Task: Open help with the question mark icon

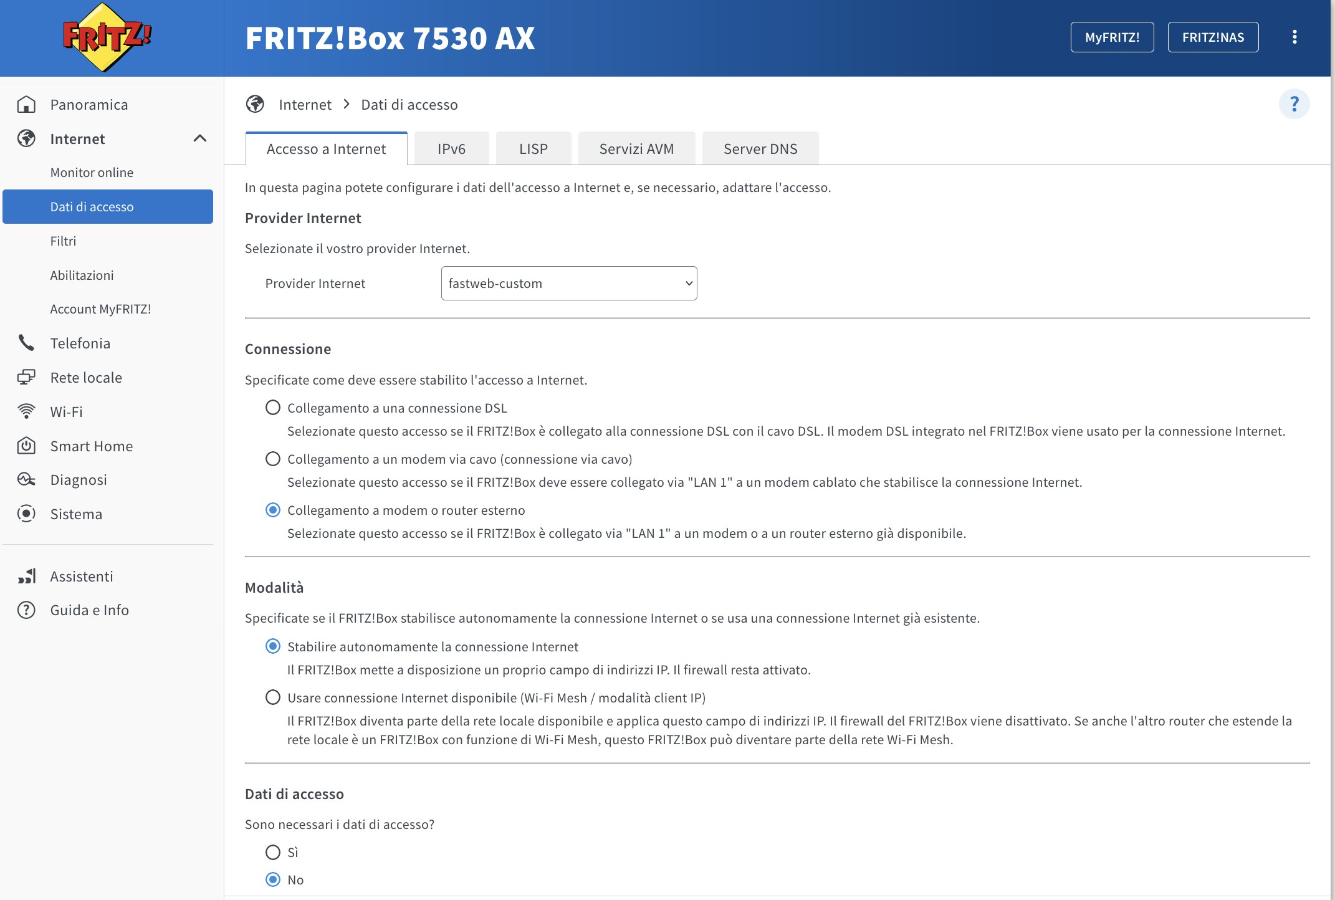Action: pos(1294,104)
